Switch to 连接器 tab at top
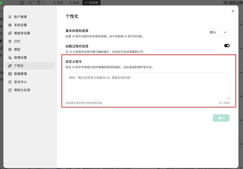The image size is (243, 169). click(91, 3)
